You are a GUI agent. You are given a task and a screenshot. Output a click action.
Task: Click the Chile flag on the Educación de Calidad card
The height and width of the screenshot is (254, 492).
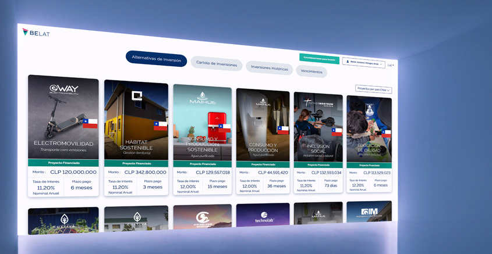386,134
